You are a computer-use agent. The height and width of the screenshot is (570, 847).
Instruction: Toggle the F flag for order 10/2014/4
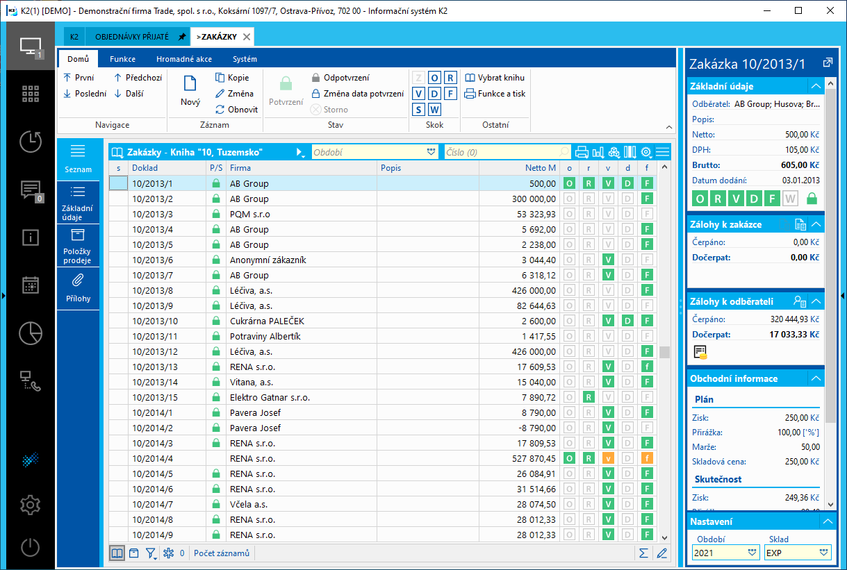(647, 458)
